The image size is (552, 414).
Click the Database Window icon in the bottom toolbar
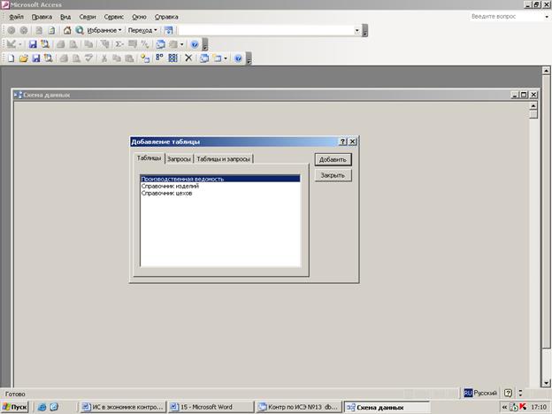[204, 58]
